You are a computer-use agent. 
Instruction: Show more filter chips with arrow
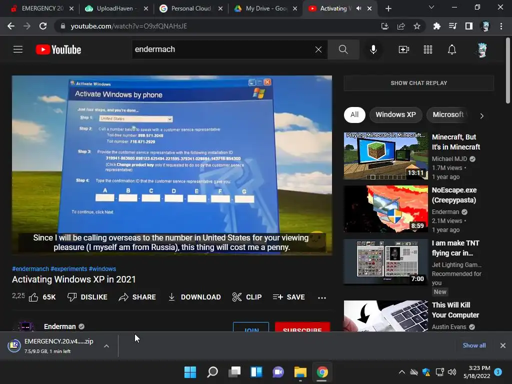(481, 115)
